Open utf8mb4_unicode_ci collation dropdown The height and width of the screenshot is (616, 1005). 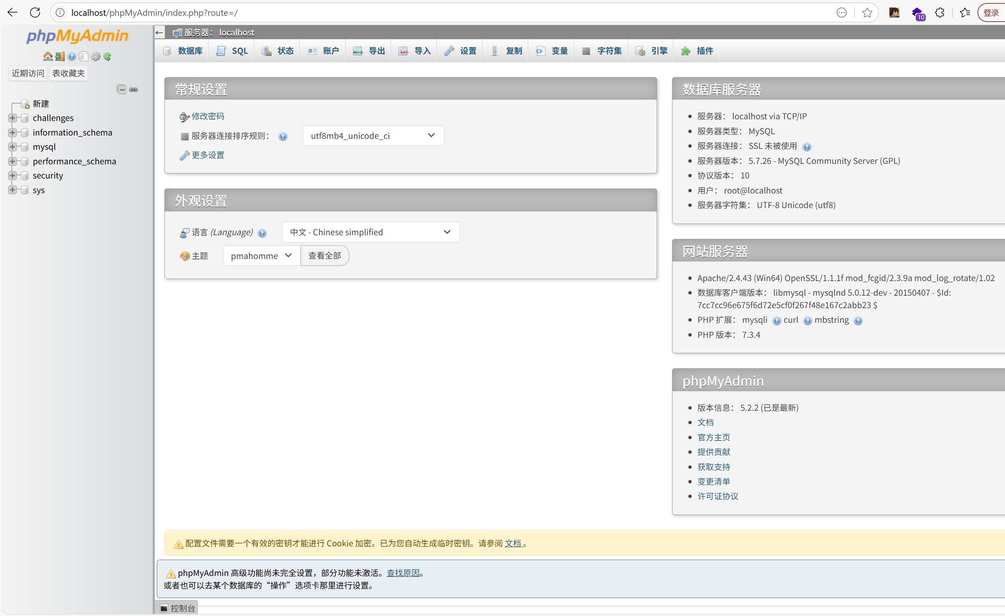pos(373,136)
